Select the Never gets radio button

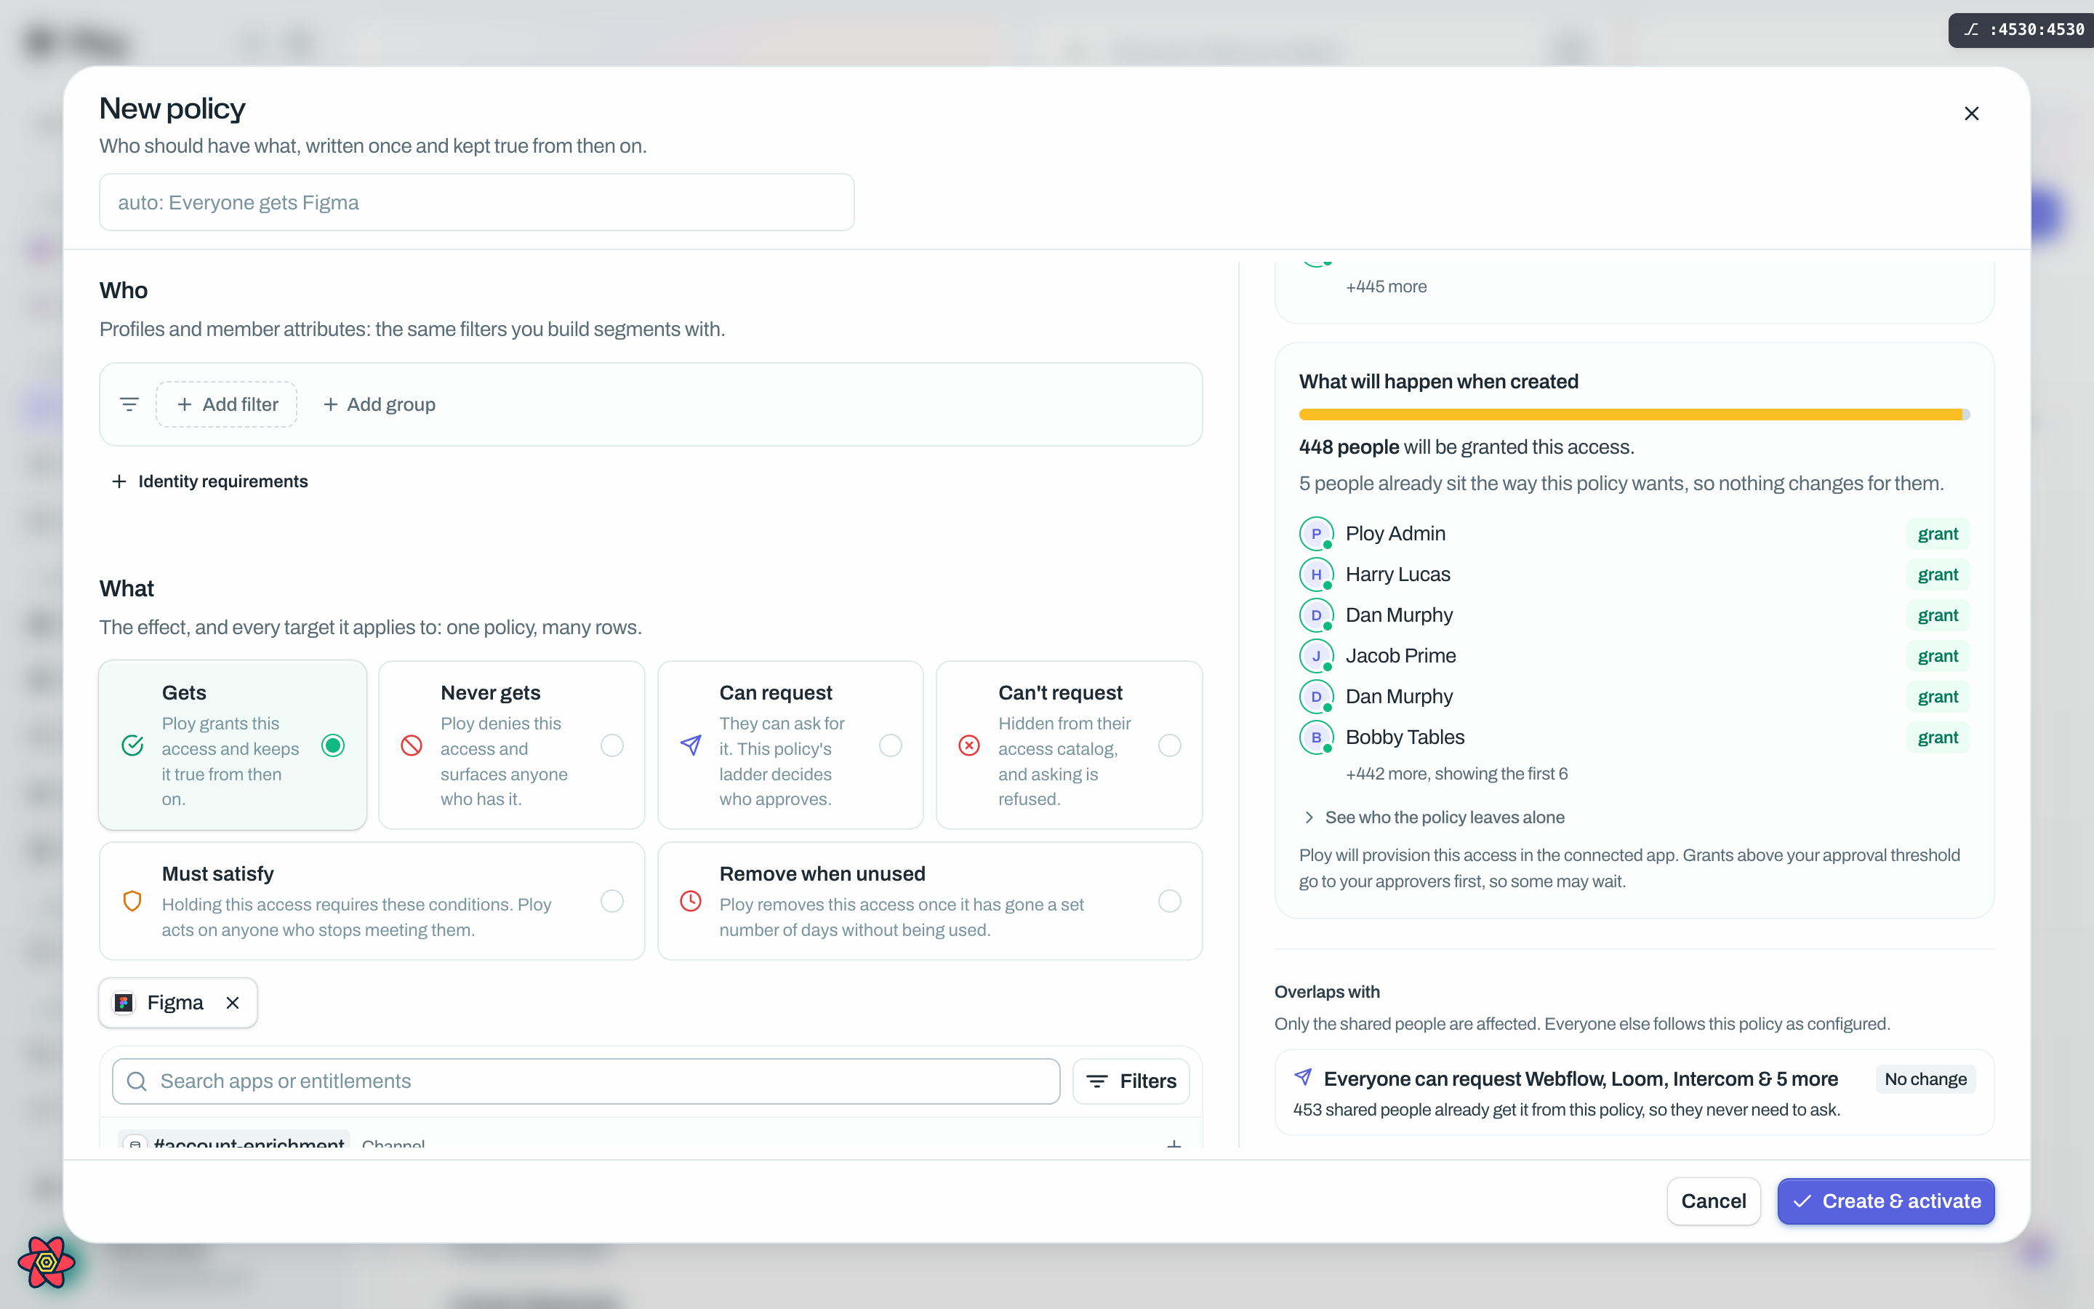611,745
